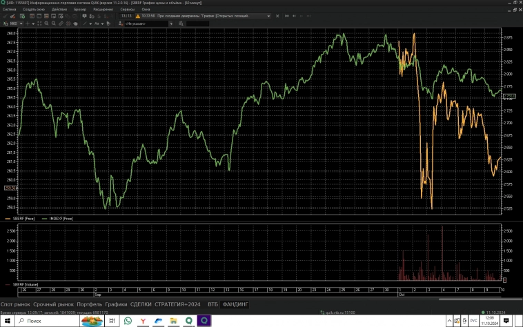Expand the notification message dropdown
The image size is (523, 327).
coord(268,16)
